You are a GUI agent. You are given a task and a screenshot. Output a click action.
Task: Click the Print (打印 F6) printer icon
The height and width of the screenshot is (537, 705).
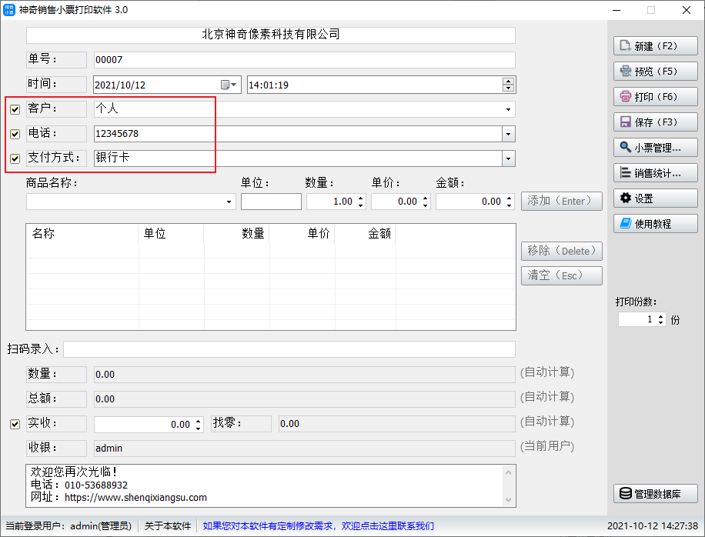pos(625,97)
